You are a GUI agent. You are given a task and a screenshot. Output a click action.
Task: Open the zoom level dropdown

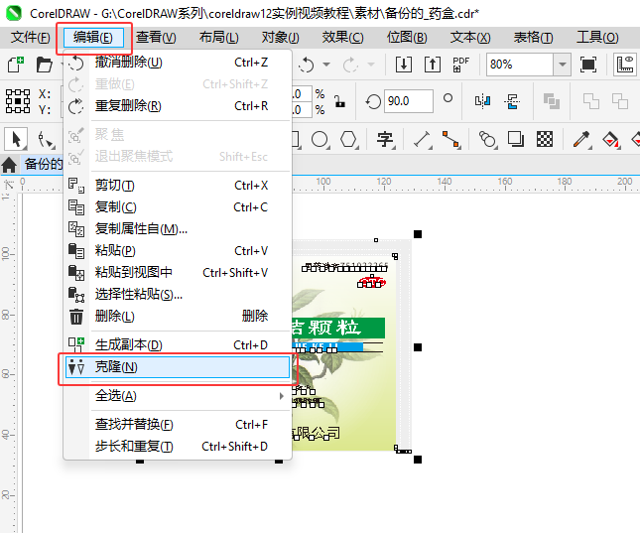point(562,65)
